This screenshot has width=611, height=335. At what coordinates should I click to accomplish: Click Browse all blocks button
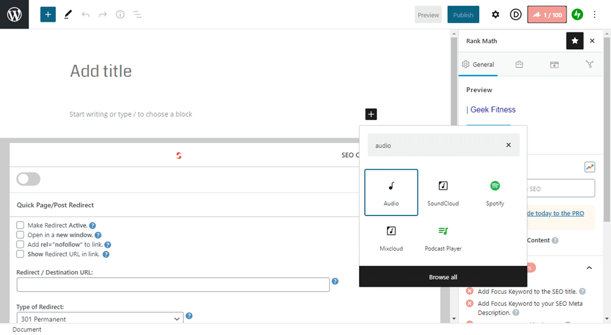(443, 277)
